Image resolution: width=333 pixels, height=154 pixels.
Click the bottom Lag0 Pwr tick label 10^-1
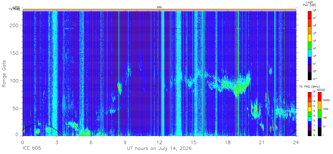tap(315, 79)
